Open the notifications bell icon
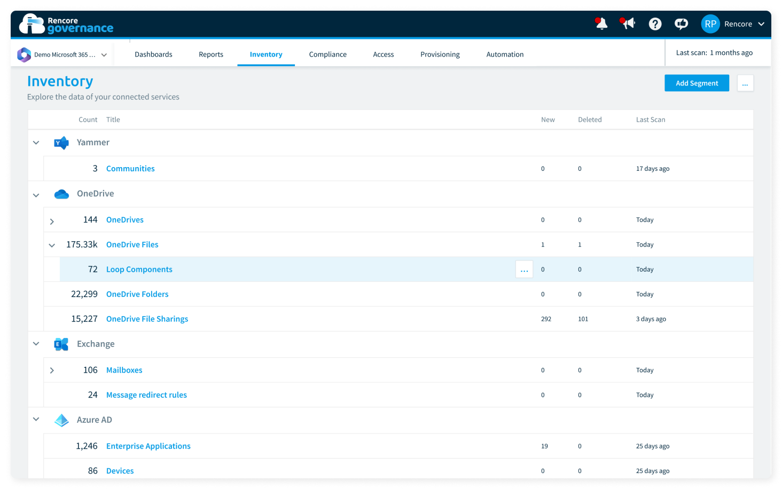The height and width of the screenshot is (489, 782). click(601, 23)
